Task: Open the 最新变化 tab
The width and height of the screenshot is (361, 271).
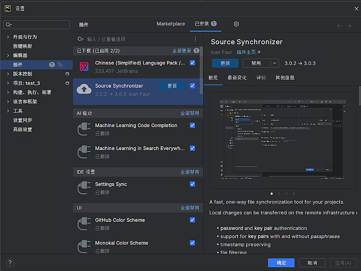Action: (x=237, y=78)
